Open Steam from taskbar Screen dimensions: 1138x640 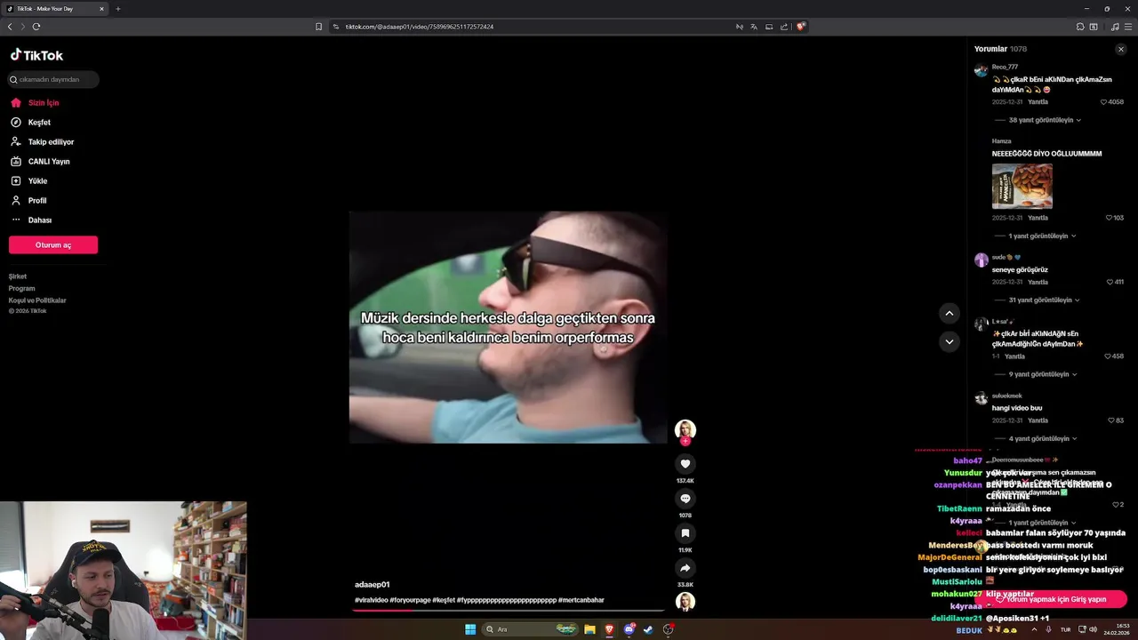(648, 629)
